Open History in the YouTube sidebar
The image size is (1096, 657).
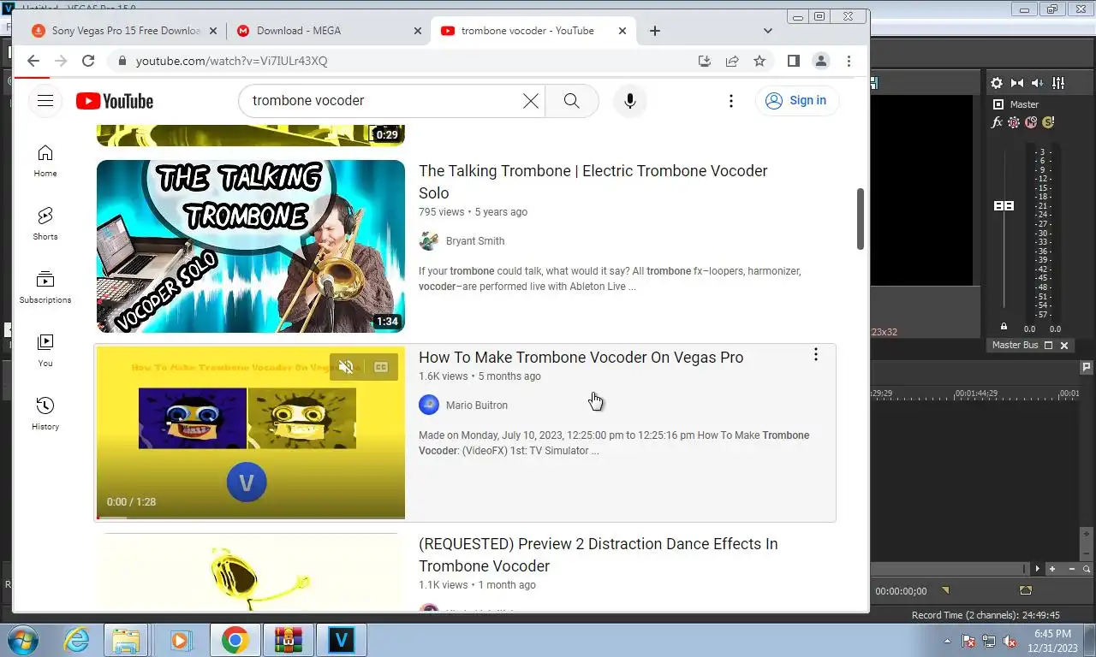point(45,414)
